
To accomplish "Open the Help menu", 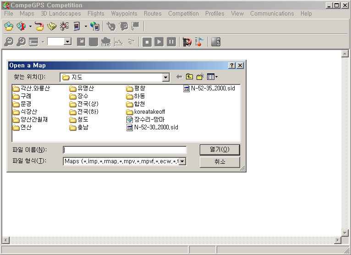I will pyautogui.click(x=306, y=13).
